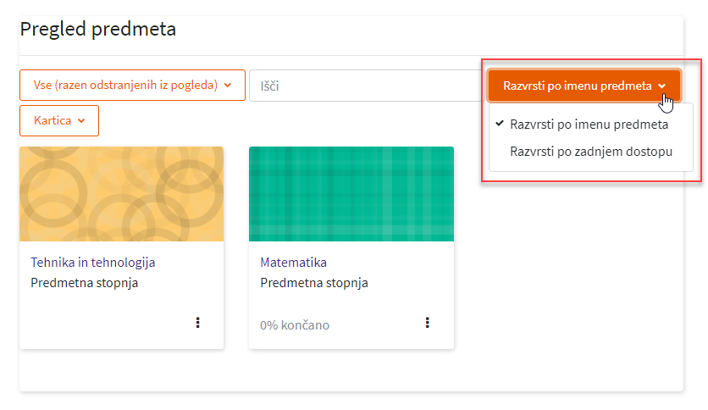
Task: Click the chevron on the Vse filter button
Action: [x=228, y=86]
